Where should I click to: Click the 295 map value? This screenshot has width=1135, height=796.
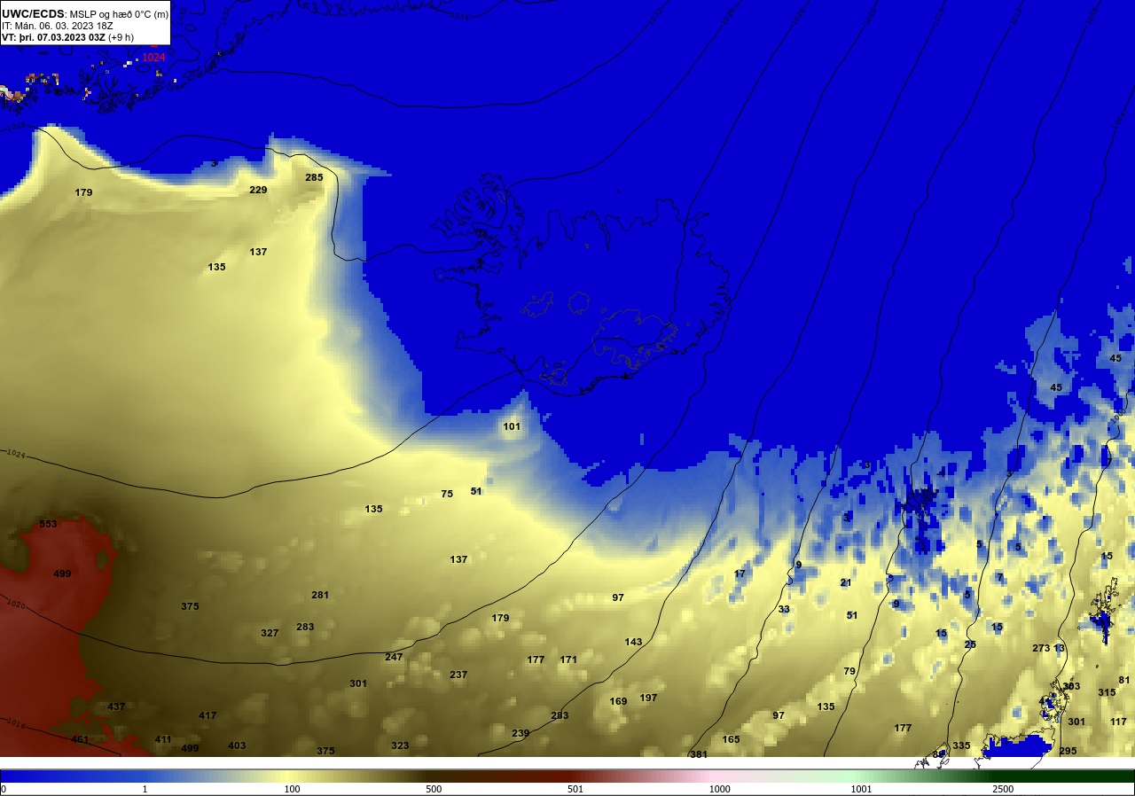1068,751
